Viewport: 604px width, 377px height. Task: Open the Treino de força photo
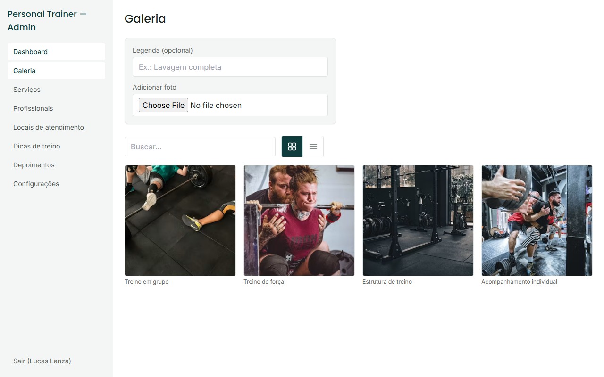pyautogui.click(x=299, y=221)
